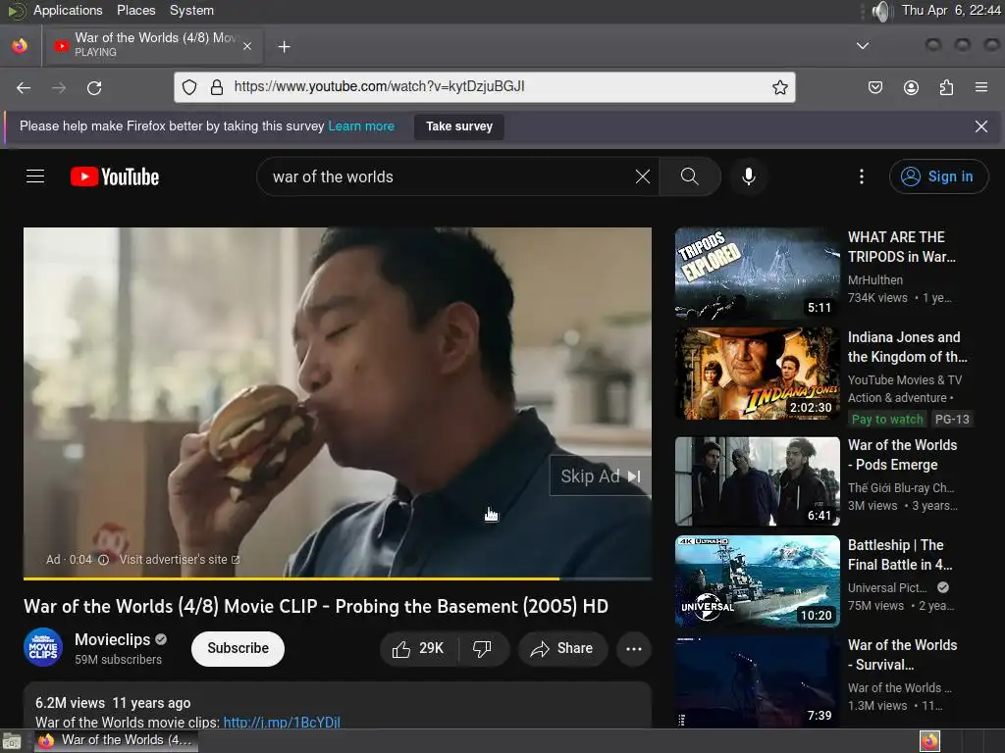Open the Movieclips channel name
Viewport: 1005px width, 753px height.
[112, 639]
